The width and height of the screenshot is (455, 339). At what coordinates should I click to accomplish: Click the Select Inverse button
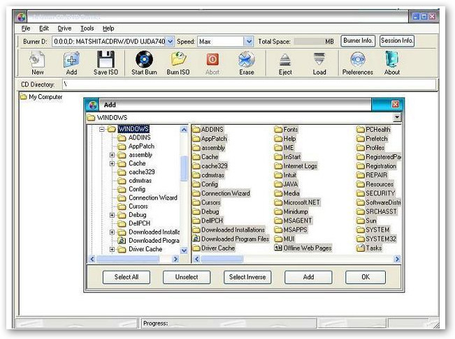tap(247, 277)
